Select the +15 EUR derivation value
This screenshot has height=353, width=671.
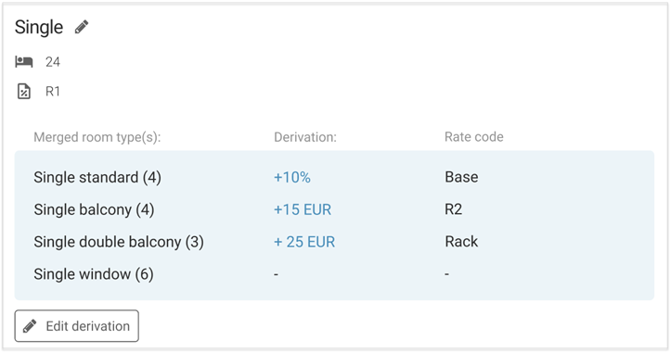tap(303, 209)
